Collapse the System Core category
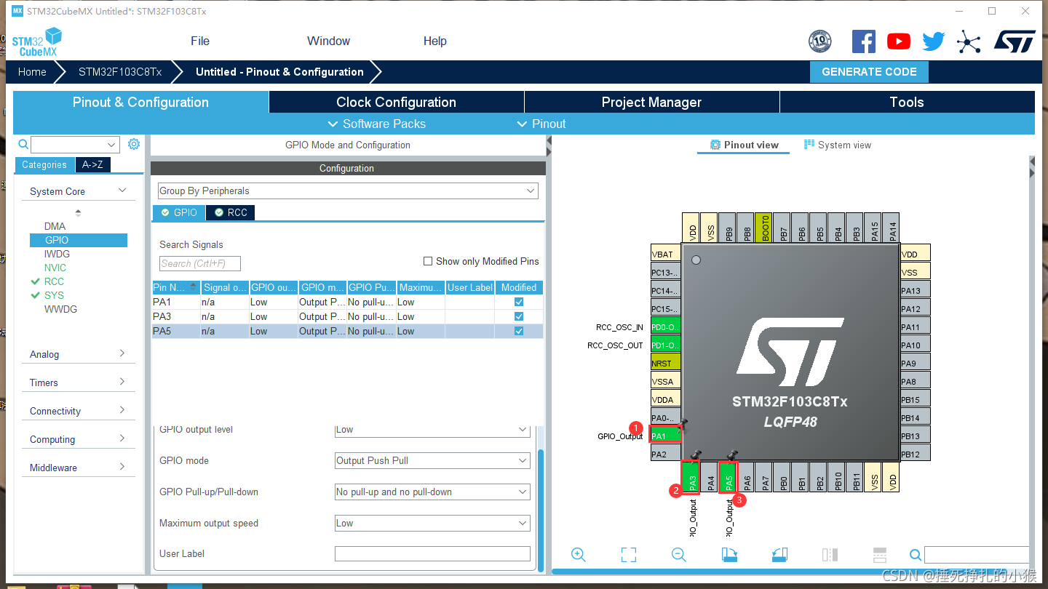1048x589 pixels. tap(79, 191)
